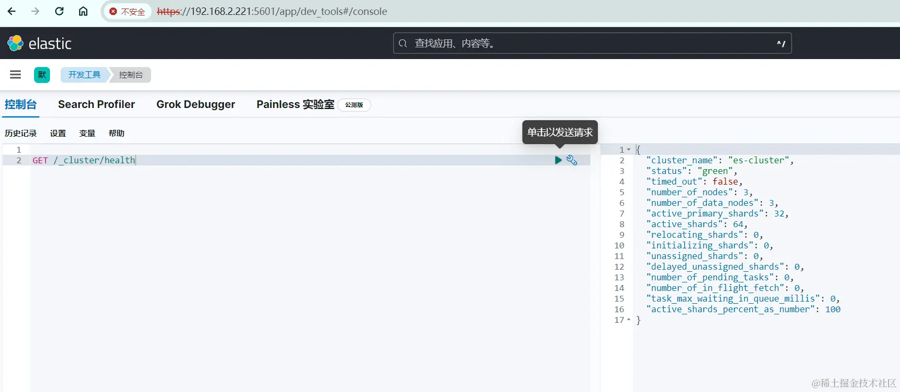900x392 pixels.
Task: Reload the page with the refresh icon
Action: [59, 11]
